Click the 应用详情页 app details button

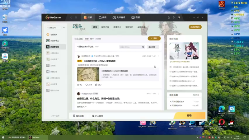pos(195,27)
